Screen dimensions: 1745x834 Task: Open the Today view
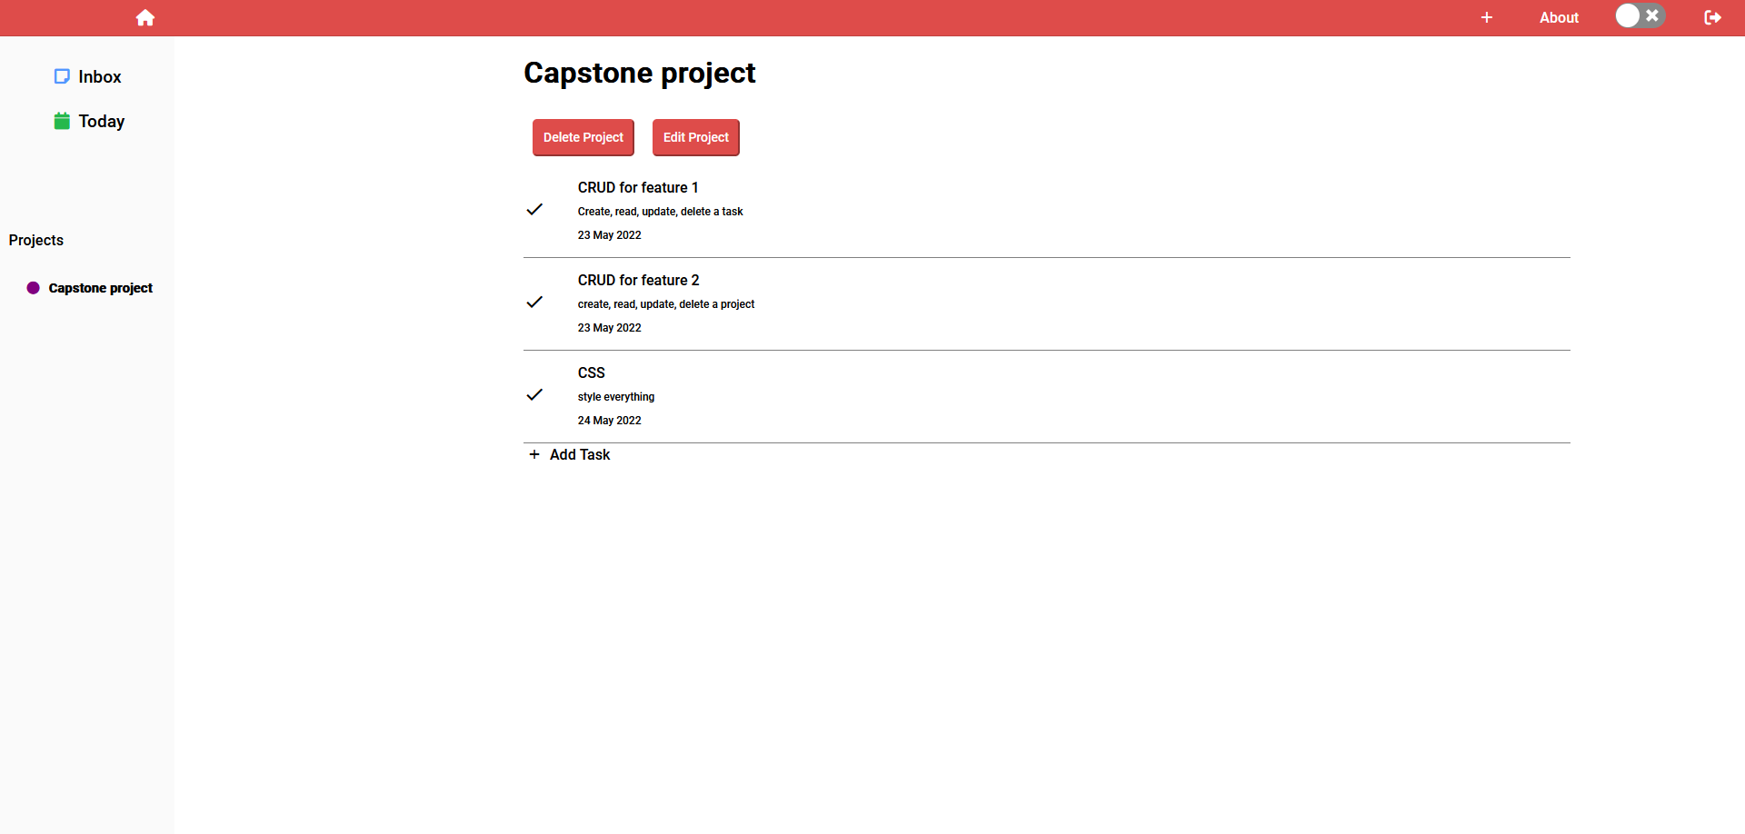point(89,121)
